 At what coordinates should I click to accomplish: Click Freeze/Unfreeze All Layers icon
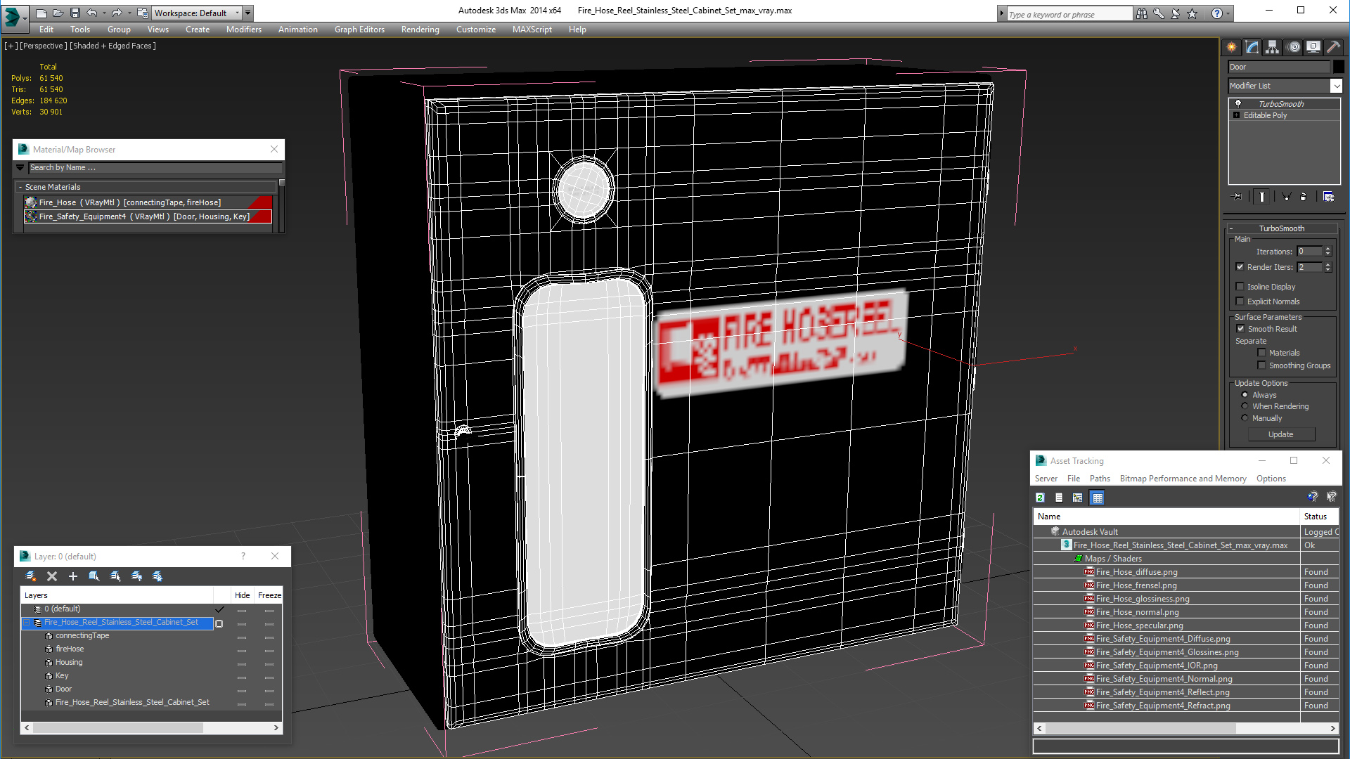[157, 576]
